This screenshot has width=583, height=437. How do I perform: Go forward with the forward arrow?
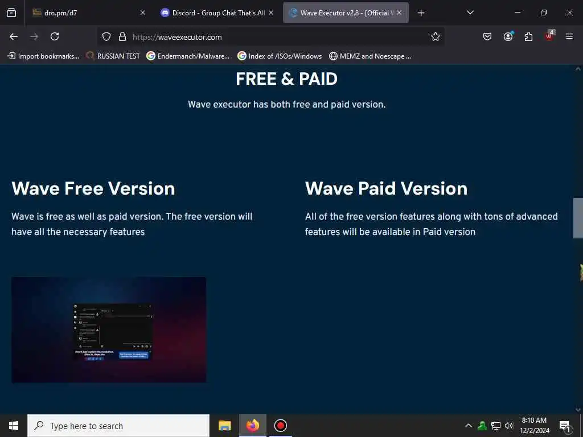click(34, 36)
